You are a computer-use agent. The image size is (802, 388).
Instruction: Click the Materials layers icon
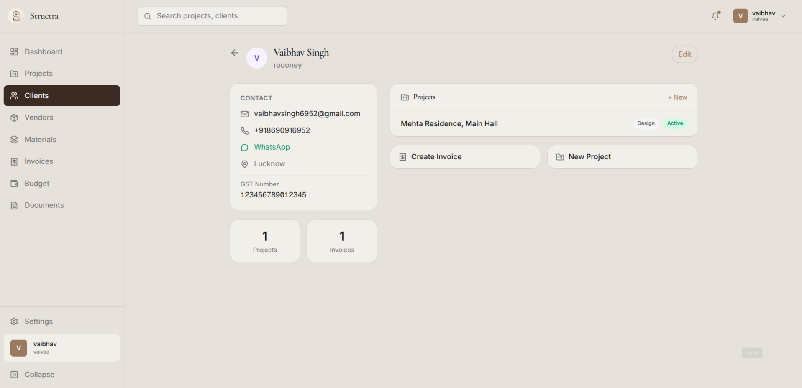point(14,140)
